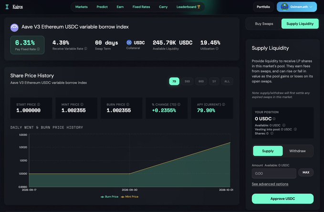Select the 90D time range
Image resolution: width=324 pixels, height=212 pixels.
pos(201,81)
